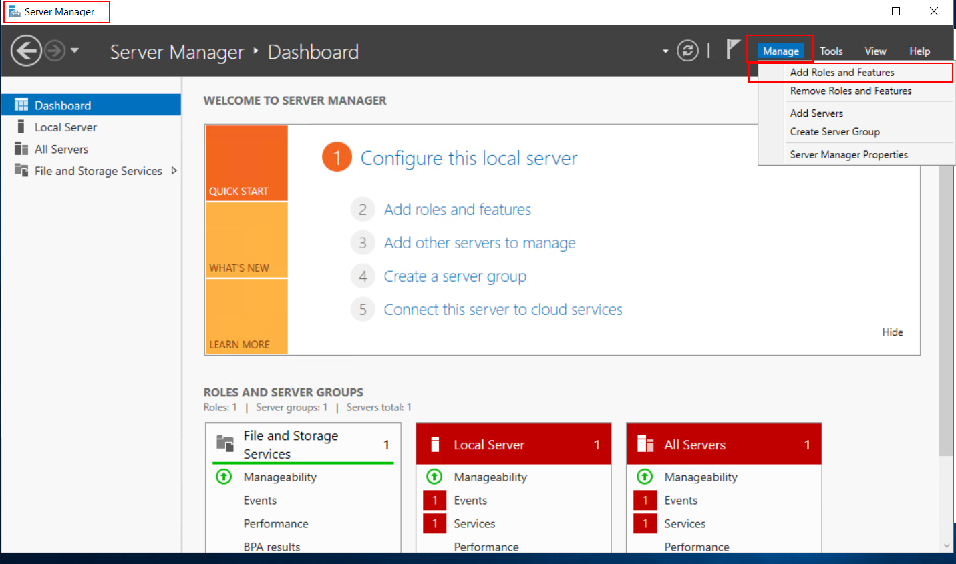The image size is (956, 564).
Task: Open dropdown arrow left of refresh icon
Action: tap(665, 51)
